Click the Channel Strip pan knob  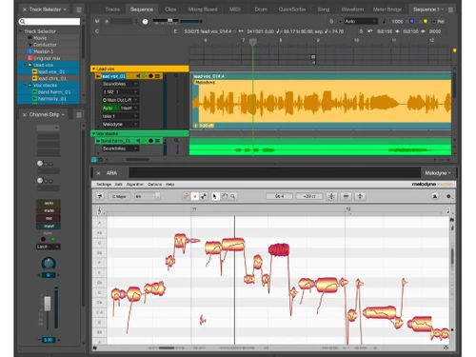click(49, 263)
